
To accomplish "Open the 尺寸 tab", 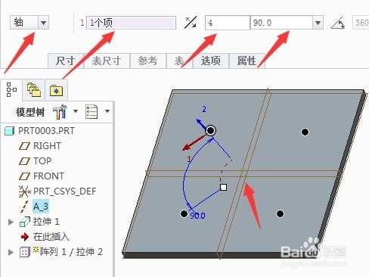I will point(66,61).
